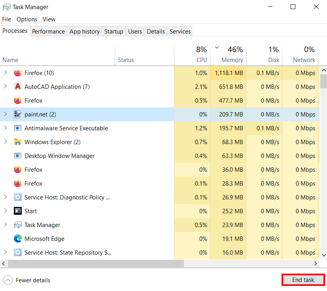Sort processes by Memory column
Image resolution: width=327 pixels, height=291 pixels.
(228, 55)
